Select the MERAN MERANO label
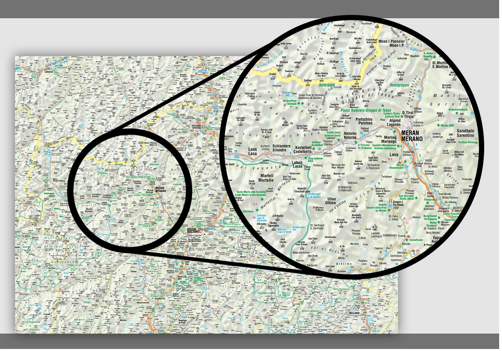The image size is (502, 351). pos(411,135)
